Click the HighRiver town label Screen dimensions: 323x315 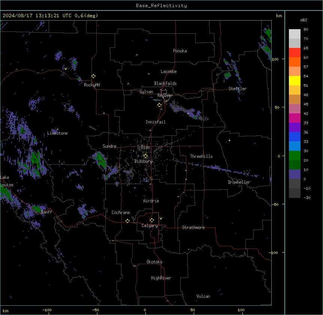pos(161,278)
